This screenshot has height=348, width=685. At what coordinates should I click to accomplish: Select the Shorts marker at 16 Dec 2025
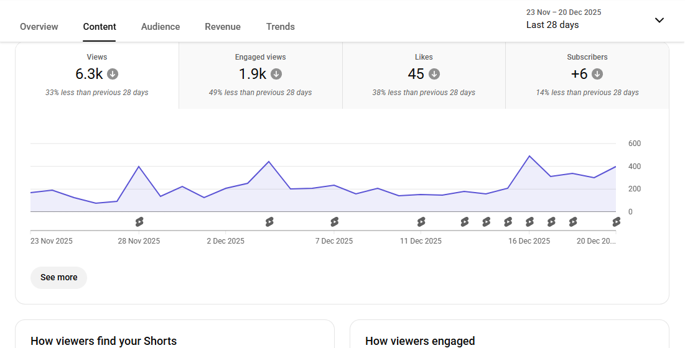tap(529, 222)
